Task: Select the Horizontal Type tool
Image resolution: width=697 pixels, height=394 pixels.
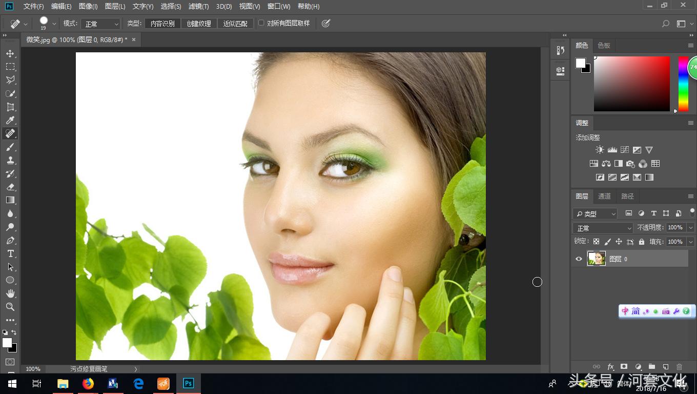Action: click(10, 253)
